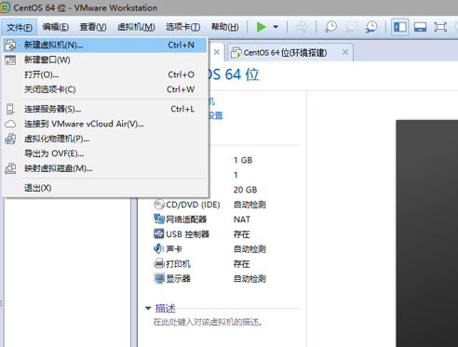Click the new virtual machine menu icon
The image size is (458, 347).
coord(10,45)
